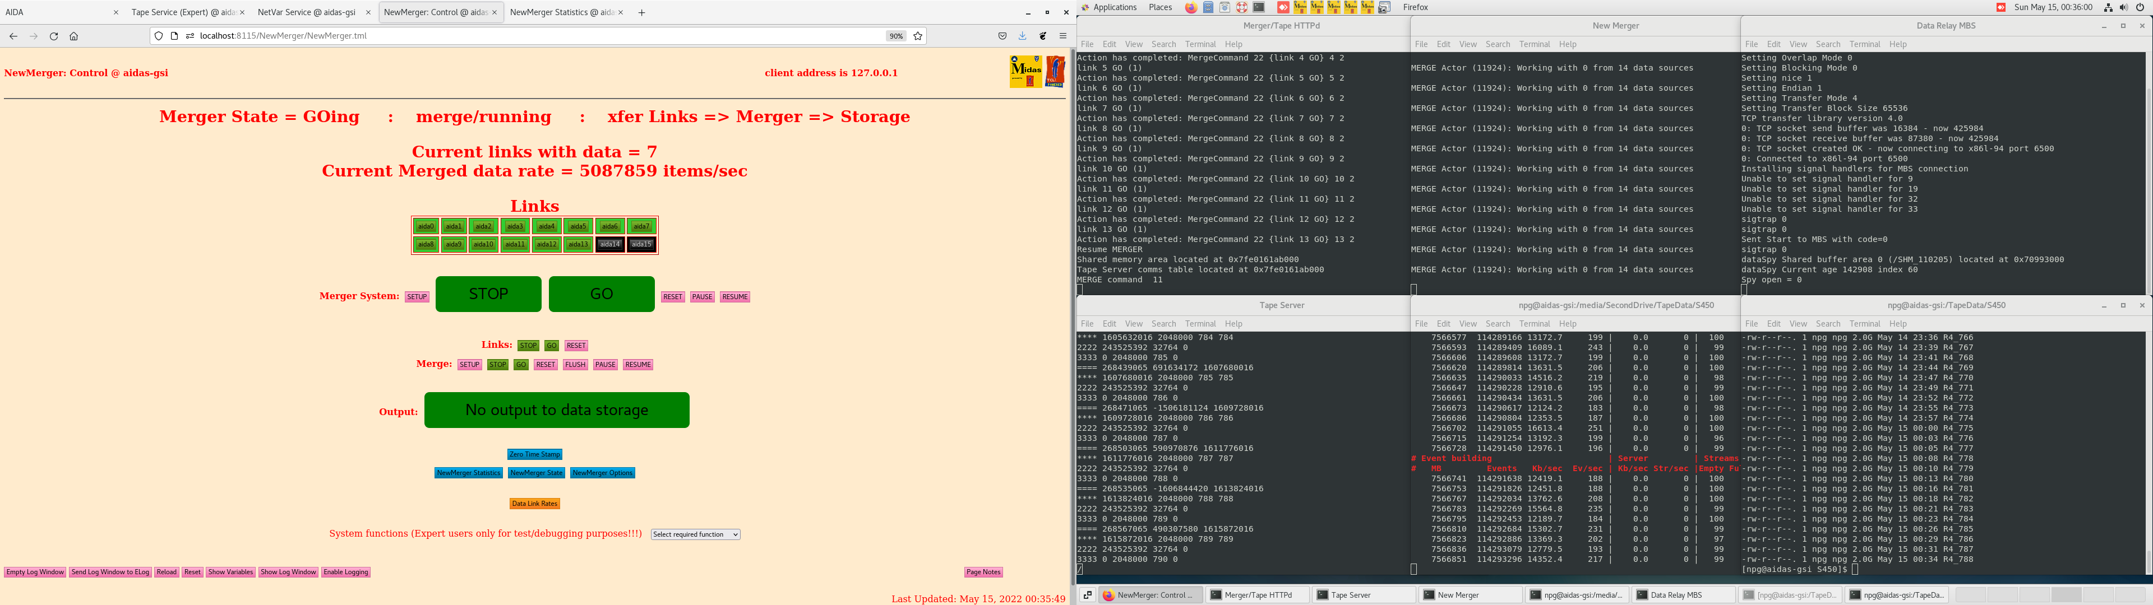Toggle link aida11
This screenshot has height=605, width=2153.
coord(515,245)
